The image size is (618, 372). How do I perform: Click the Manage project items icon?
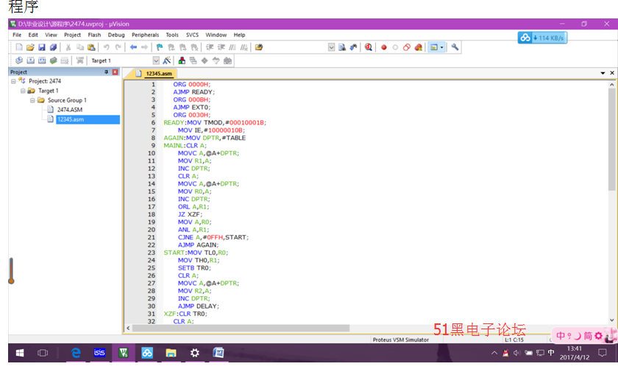pos(182,60)
